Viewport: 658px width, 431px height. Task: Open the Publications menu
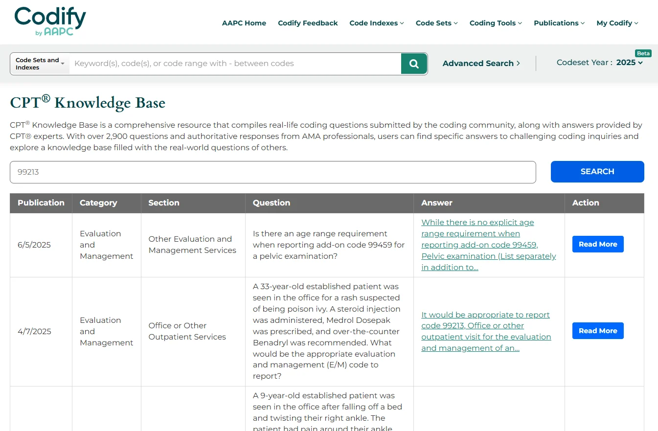[x=559, y=23]
